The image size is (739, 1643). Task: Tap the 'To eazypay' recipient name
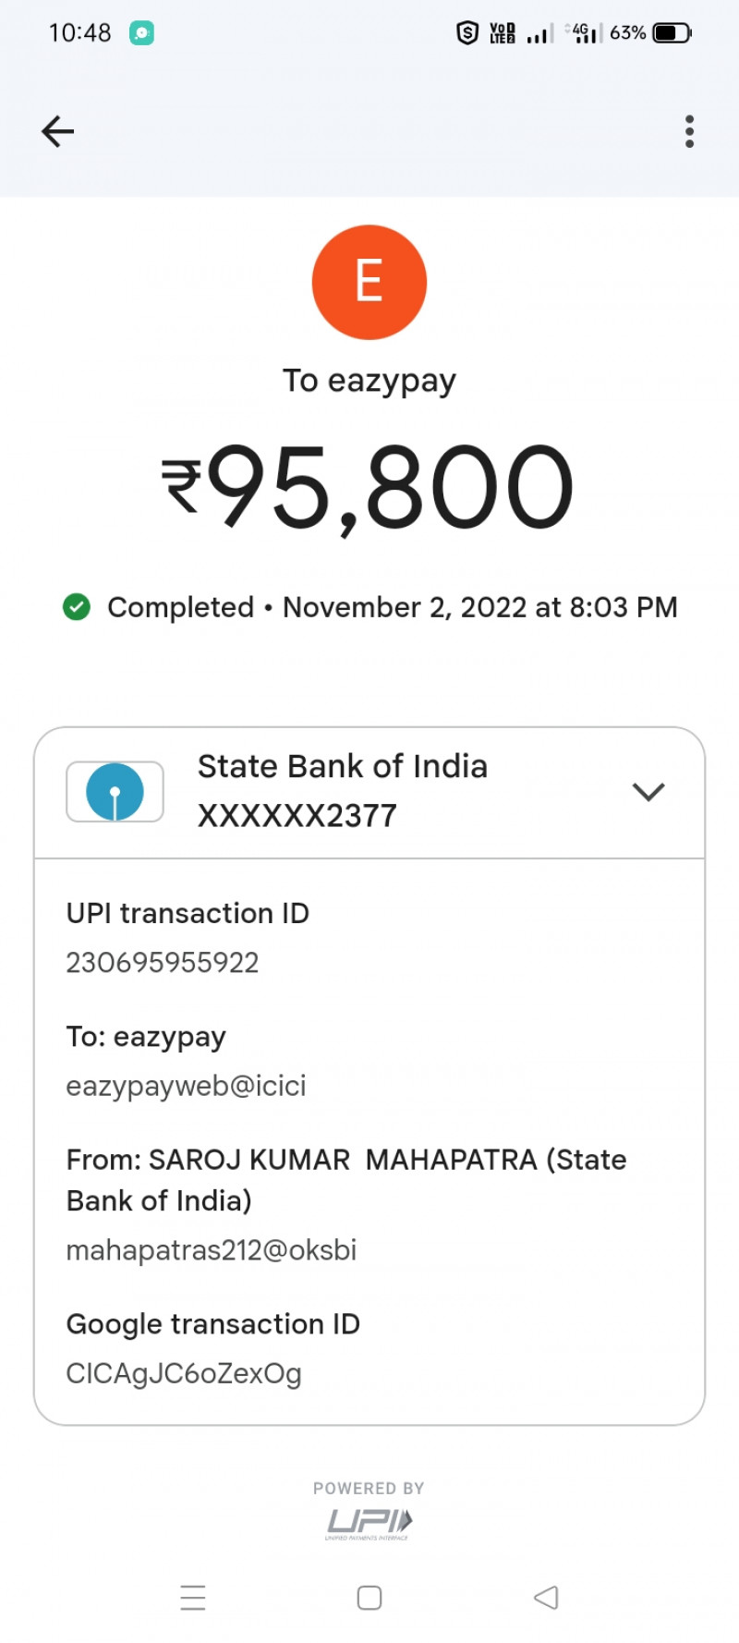(x=369, y=381)
